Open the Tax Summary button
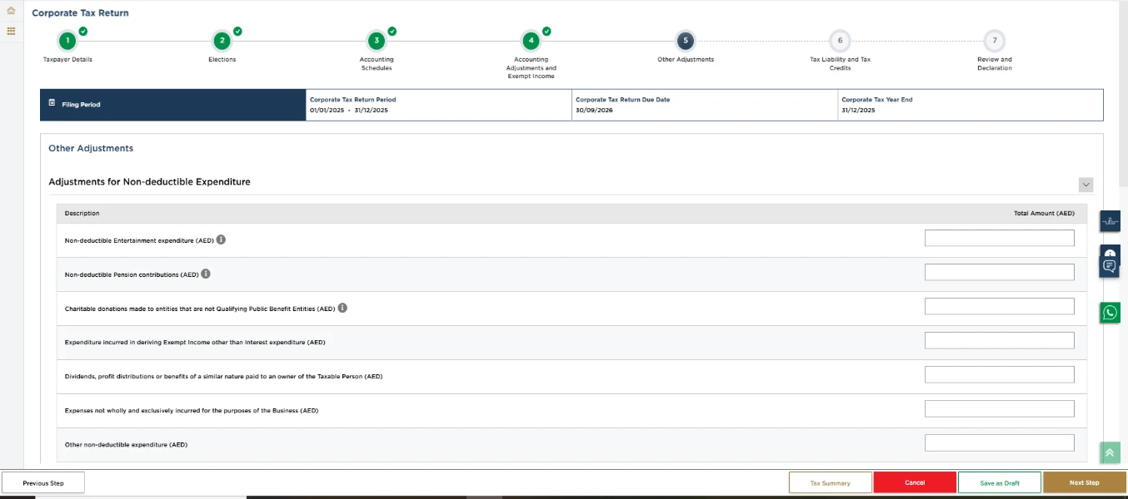The width and height of the screenshot is (1128, 499). [x=831, y=482]
